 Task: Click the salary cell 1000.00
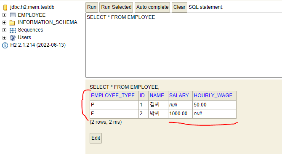[x=180, y=114]
